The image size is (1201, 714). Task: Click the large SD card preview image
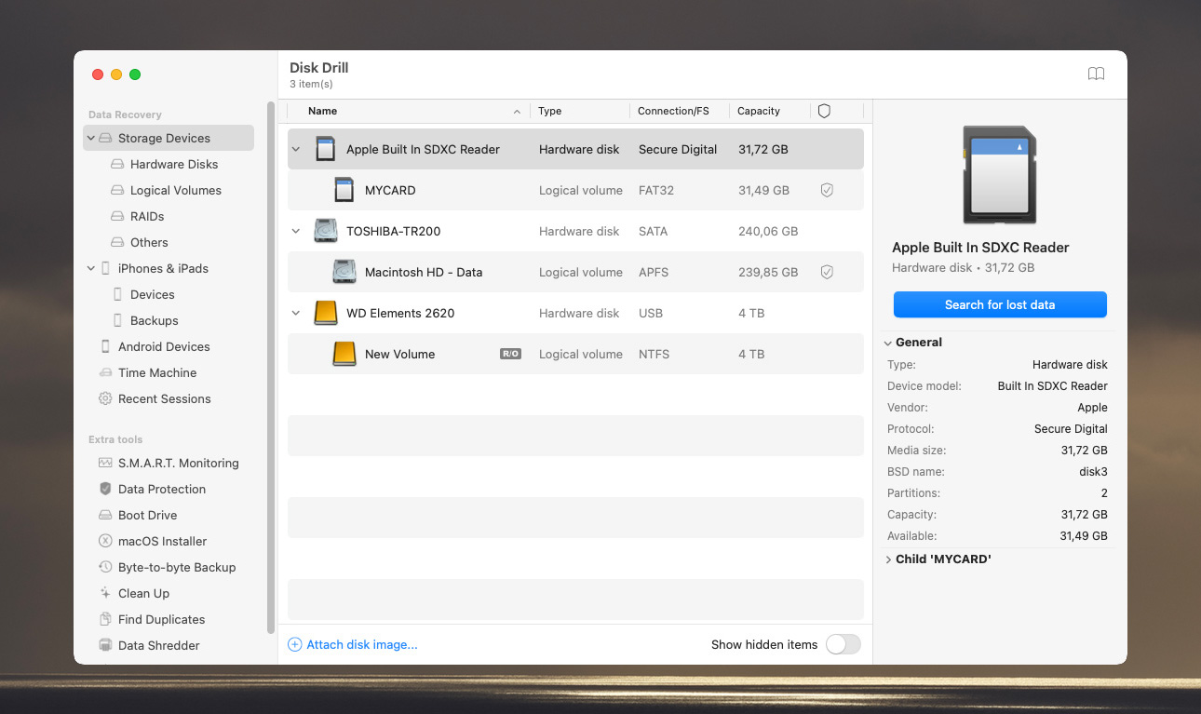1000,175
